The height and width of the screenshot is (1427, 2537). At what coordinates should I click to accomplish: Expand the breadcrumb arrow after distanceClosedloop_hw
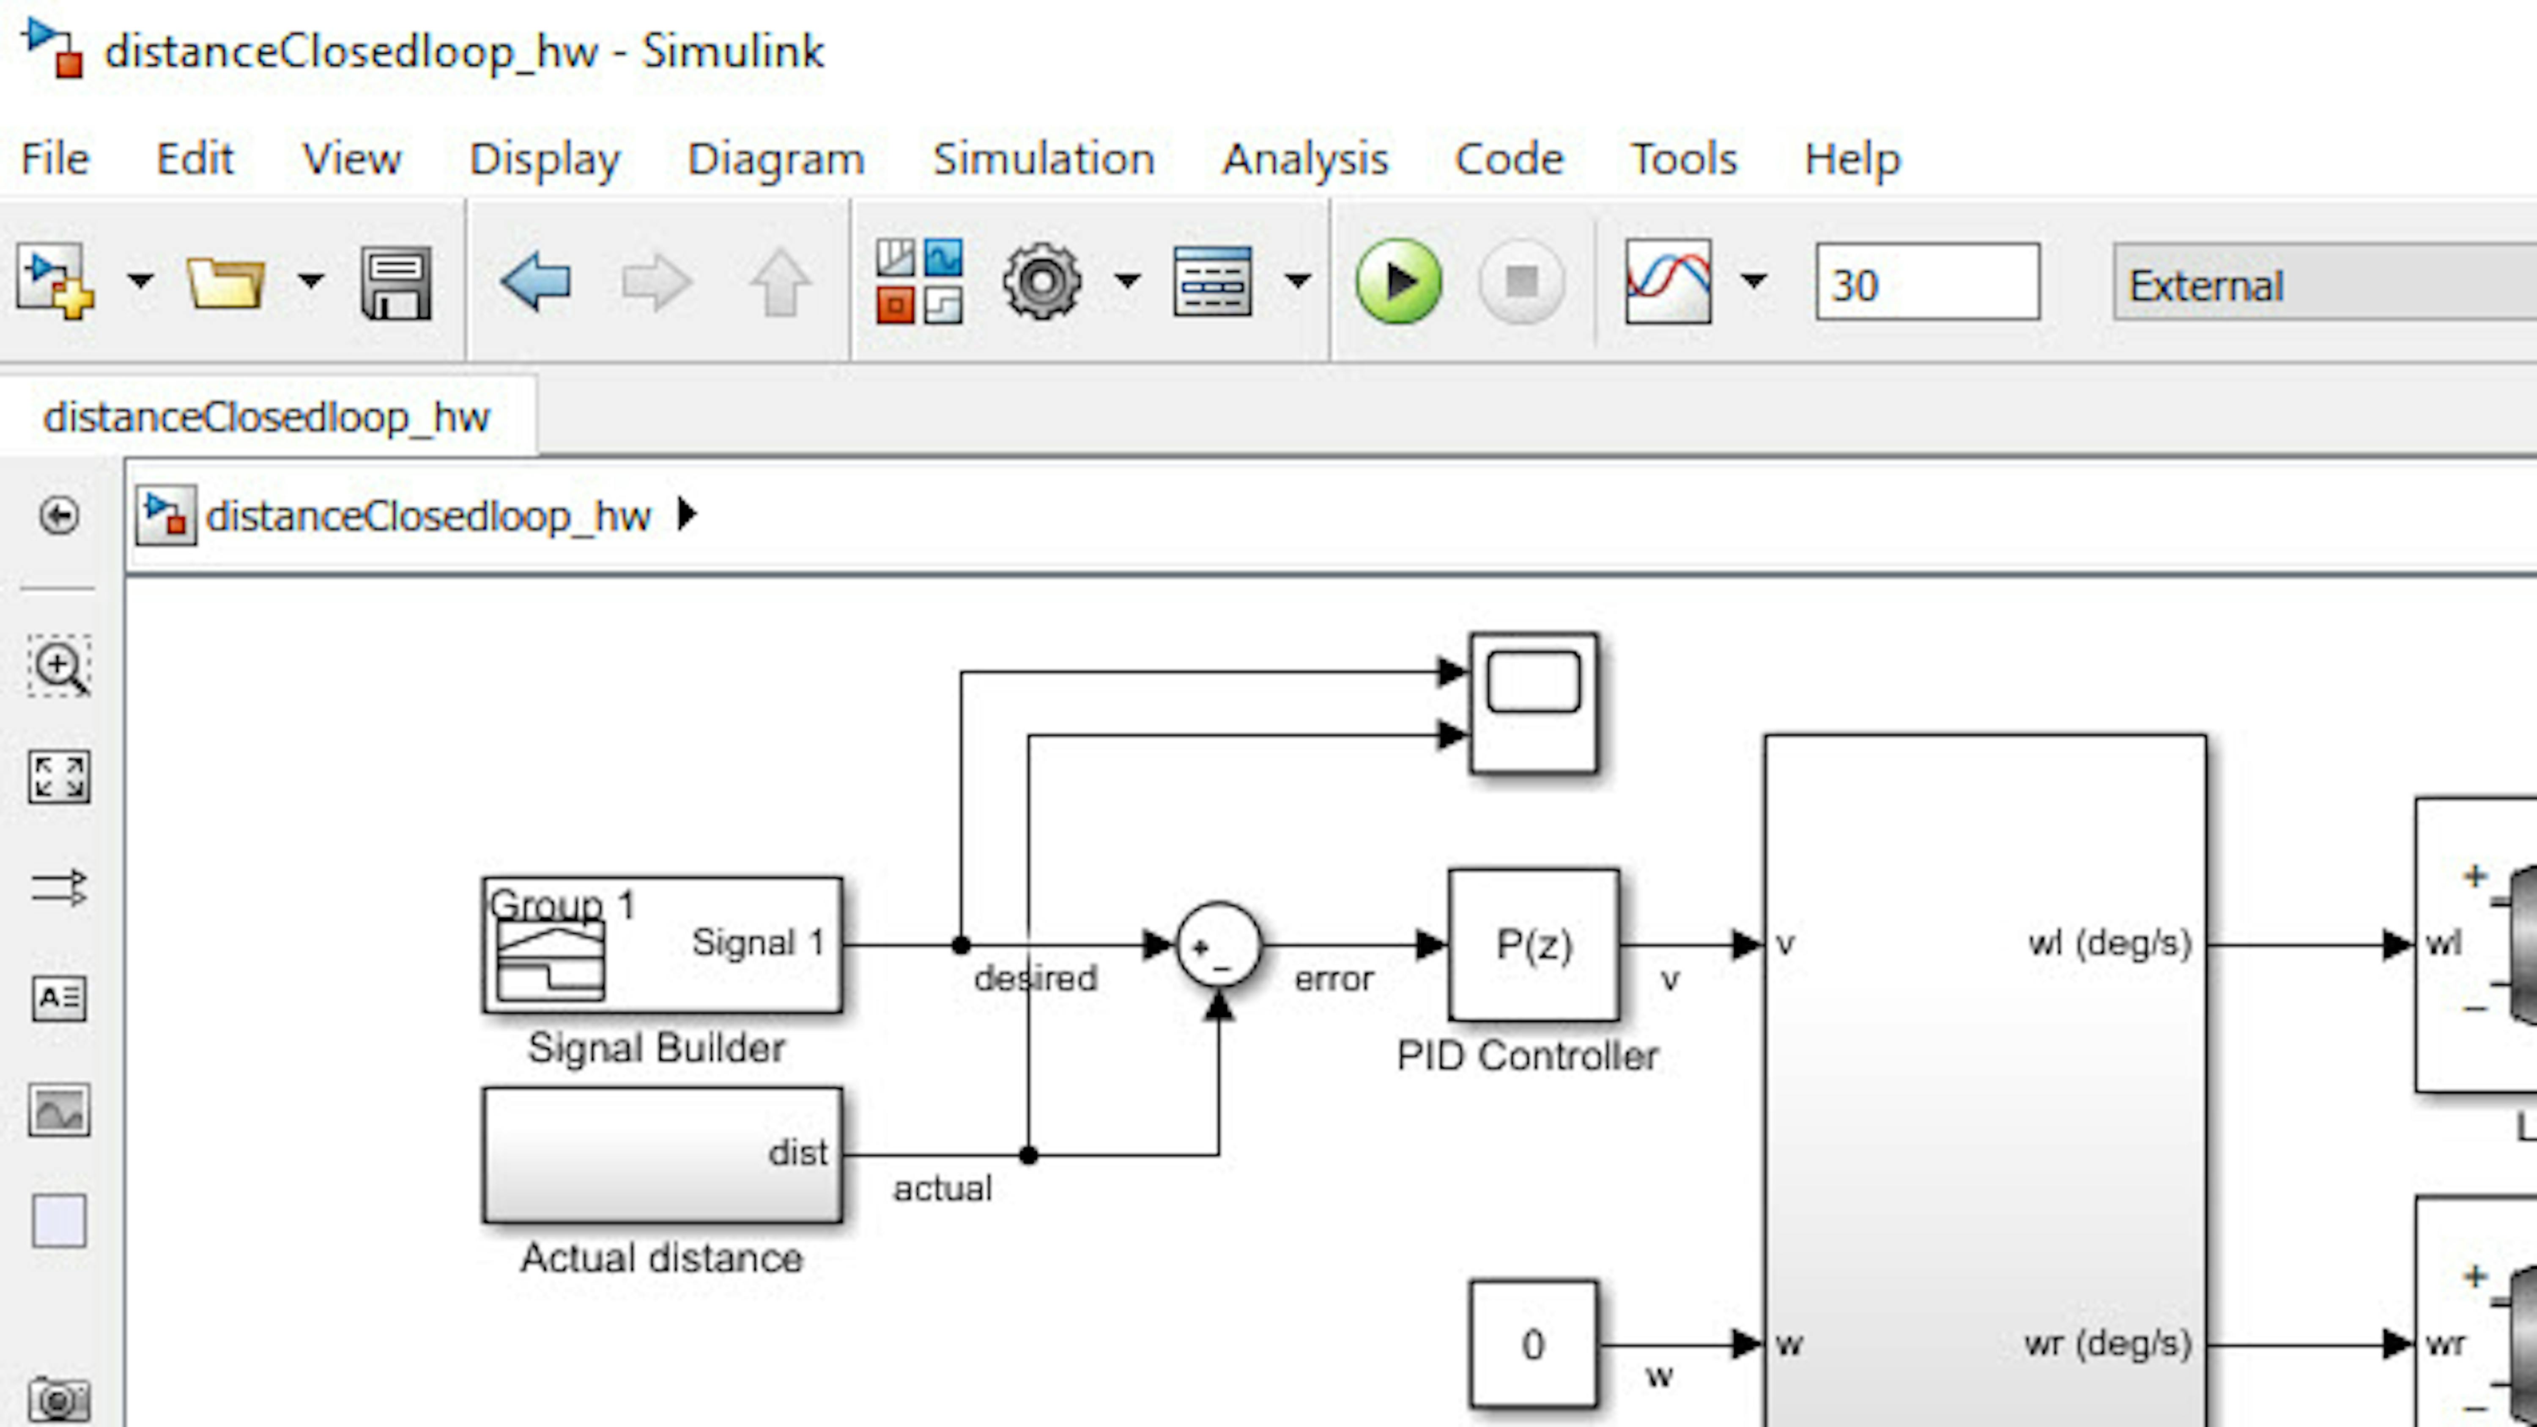click(x=688, y=514)
